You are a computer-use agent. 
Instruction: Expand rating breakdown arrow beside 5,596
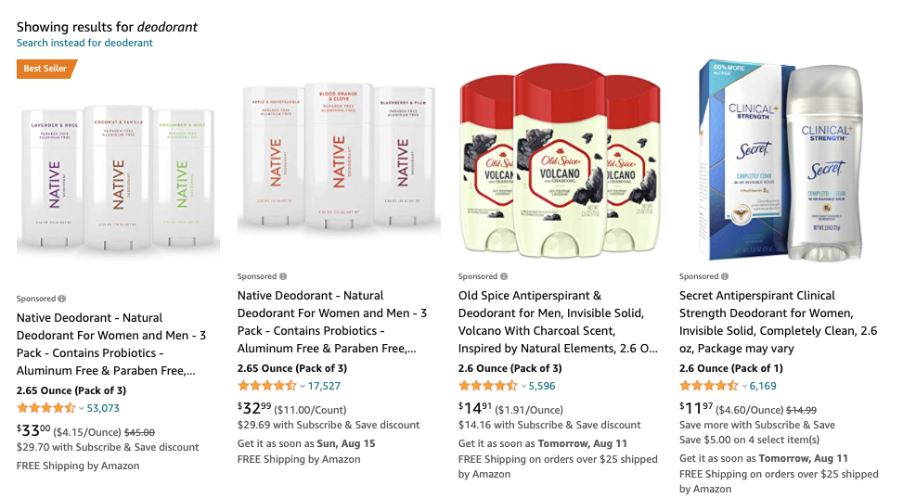(523, 387)
